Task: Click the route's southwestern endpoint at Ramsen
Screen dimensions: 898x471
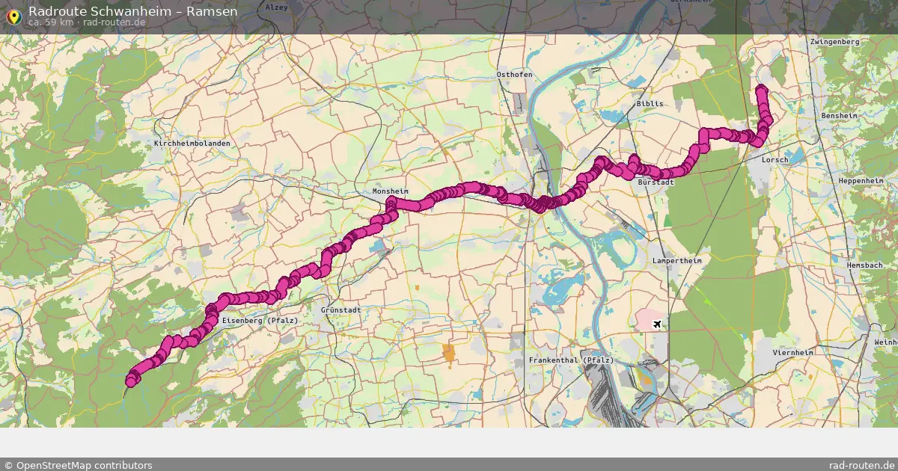Action: click(131, 381)
